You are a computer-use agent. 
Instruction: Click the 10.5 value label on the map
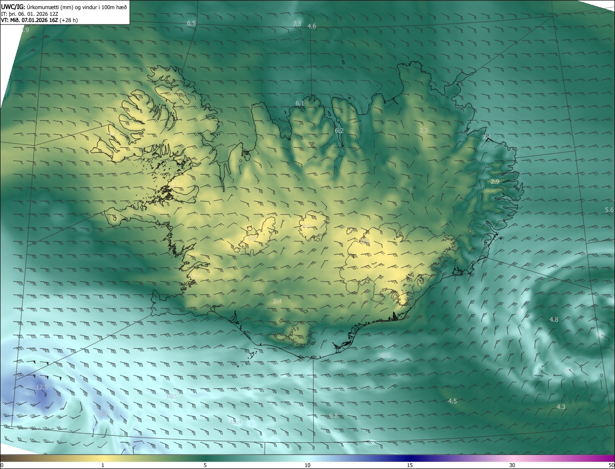point(172,397)
